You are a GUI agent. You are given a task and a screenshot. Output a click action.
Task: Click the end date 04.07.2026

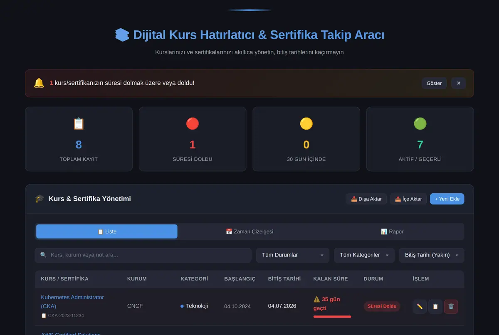(x=282, y=306)
